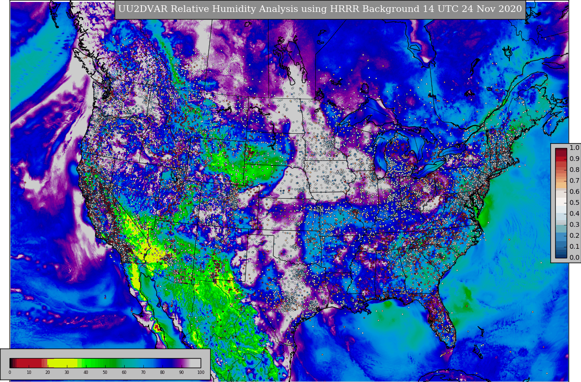Click the 90 tick label on humidity colorbar
Screen dimensions: 581x382
click(182, 372)
